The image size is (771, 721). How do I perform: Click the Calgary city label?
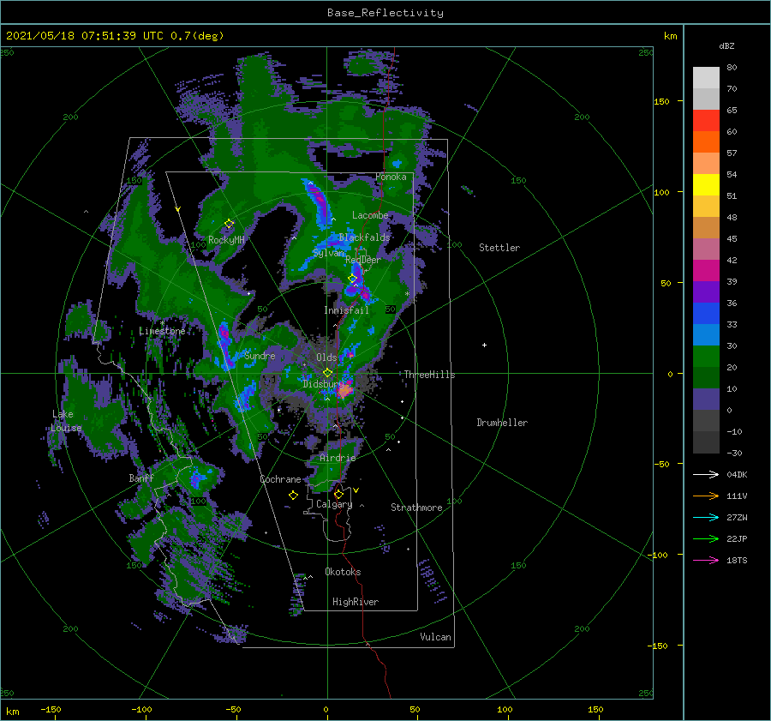(334, 504)
